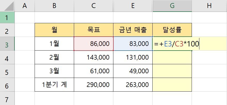Click the cell containing 83,000

point(133,44)
